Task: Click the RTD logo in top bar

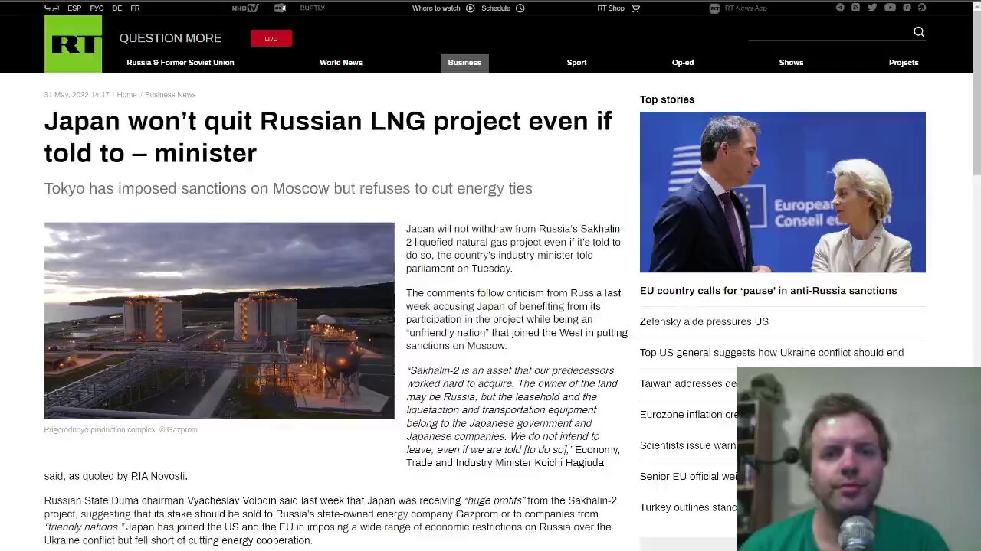Action: (280, 8)
